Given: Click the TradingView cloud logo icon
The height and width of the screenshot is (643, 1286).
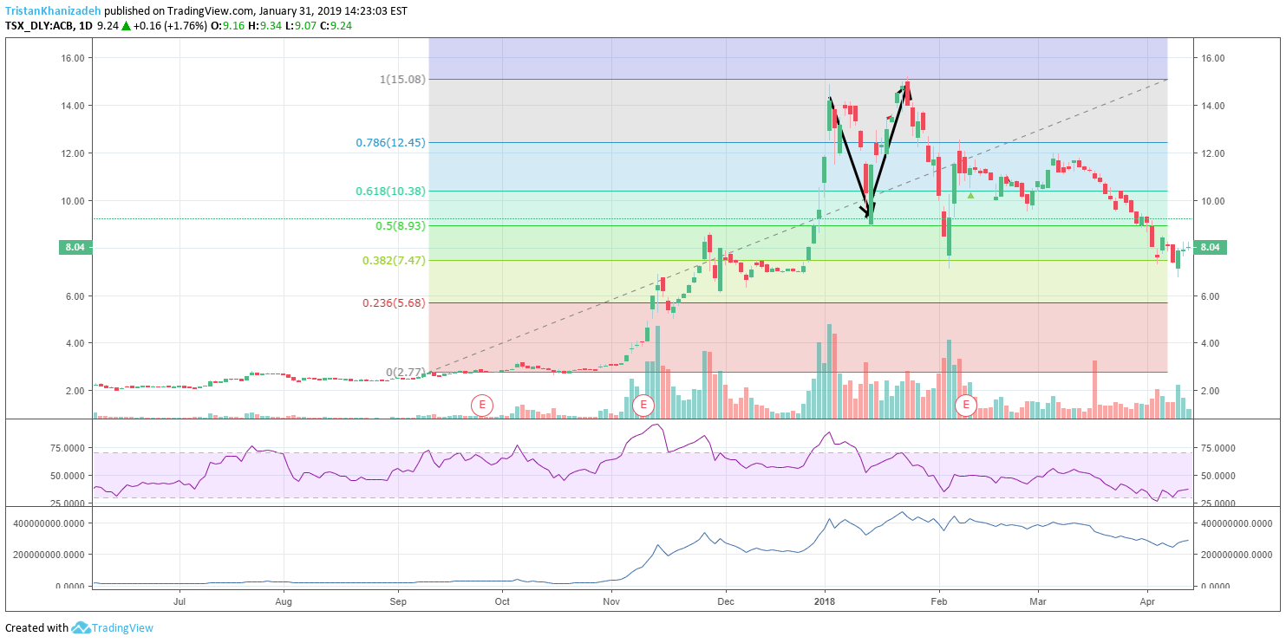Looking at the screenshot, I should (x=81, y=627).
